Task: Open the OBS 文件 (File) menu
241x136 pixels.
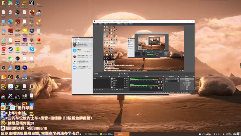Action: coord(95,24)
